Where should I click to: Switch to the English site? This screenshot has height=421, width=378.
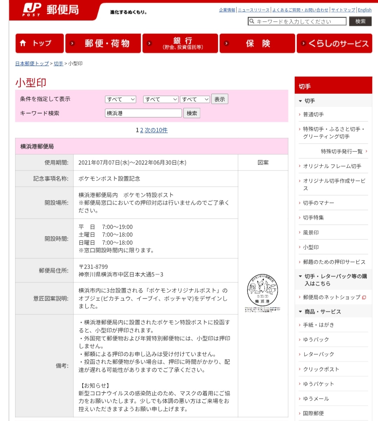[x=365, y=10]
